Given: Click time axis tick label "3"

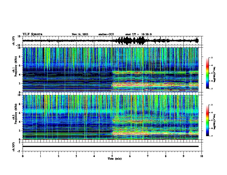Looking at the screenshot, I should tap(76, 156).
